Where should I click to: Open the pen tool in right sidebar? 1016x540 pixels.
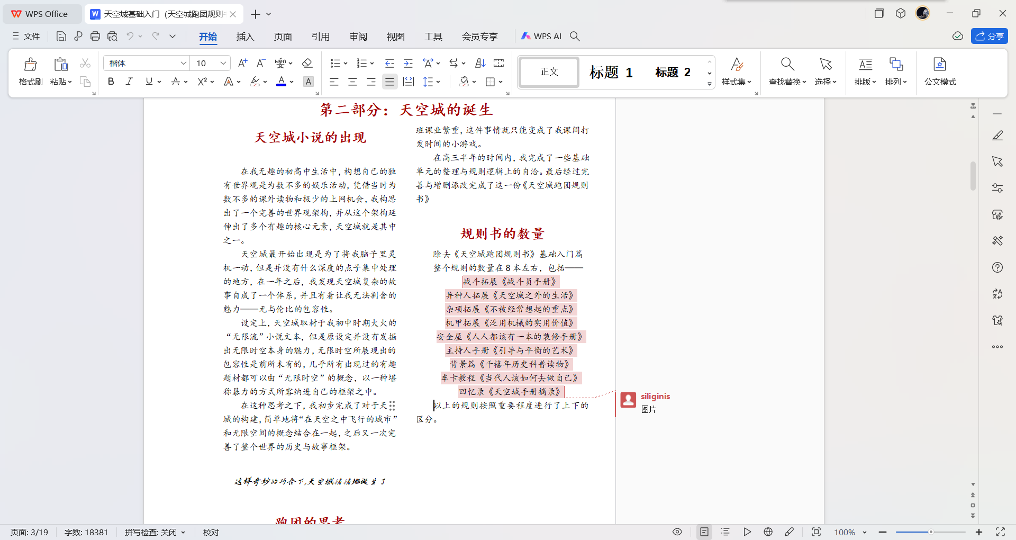click(997, 136)
